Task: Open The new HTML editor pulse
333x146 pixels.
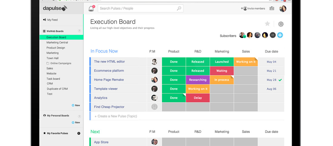Action: (x=109, y=62)
